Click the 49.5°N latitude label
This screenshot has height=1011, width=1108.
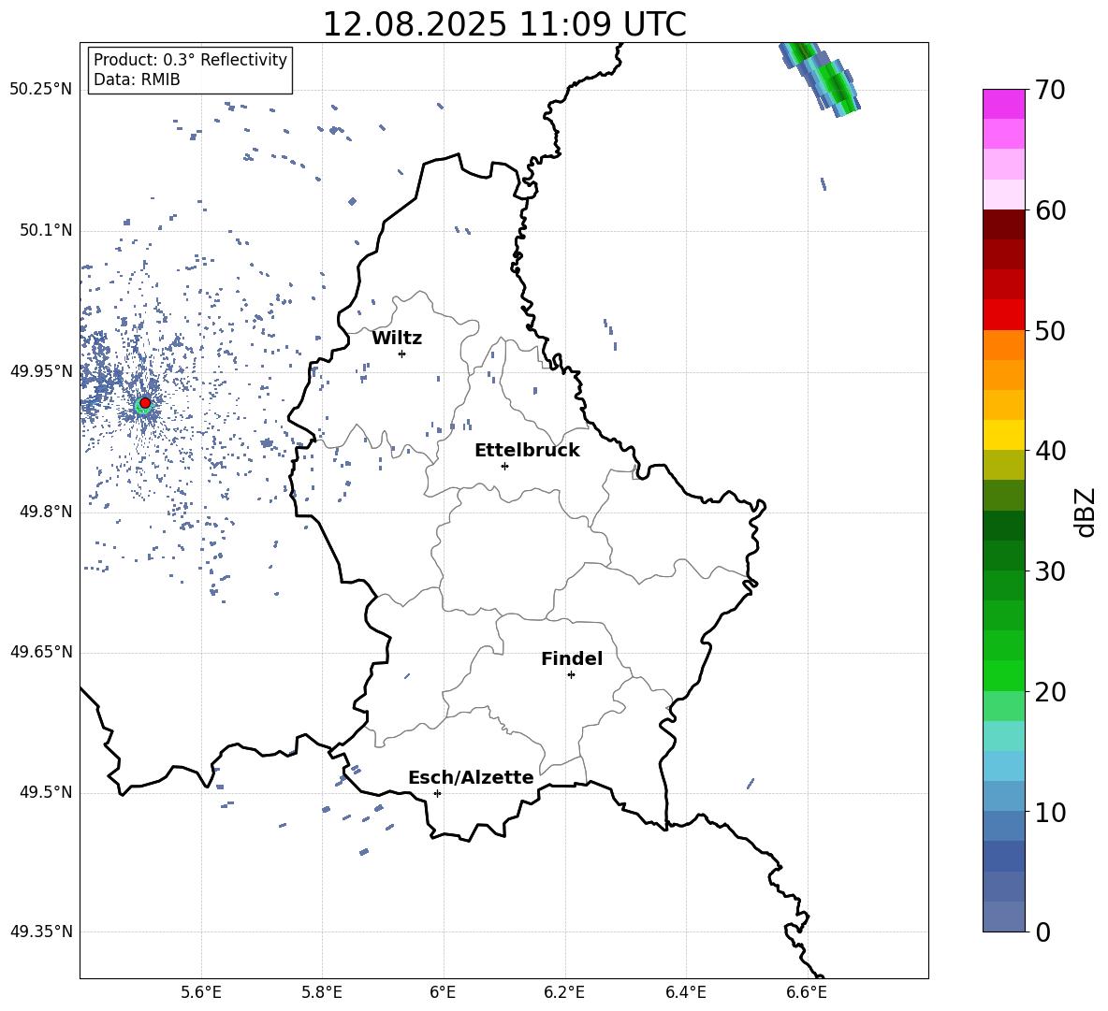coord(45,792)
